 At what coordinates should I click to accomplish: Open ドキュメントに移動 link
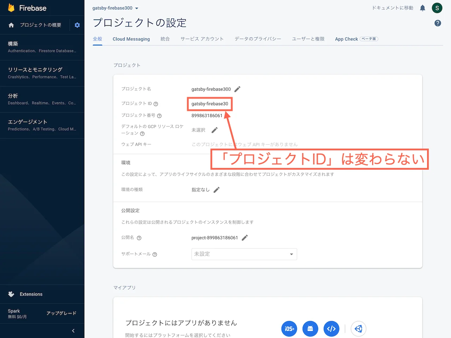pyautogui.click(x=392, y=8)
